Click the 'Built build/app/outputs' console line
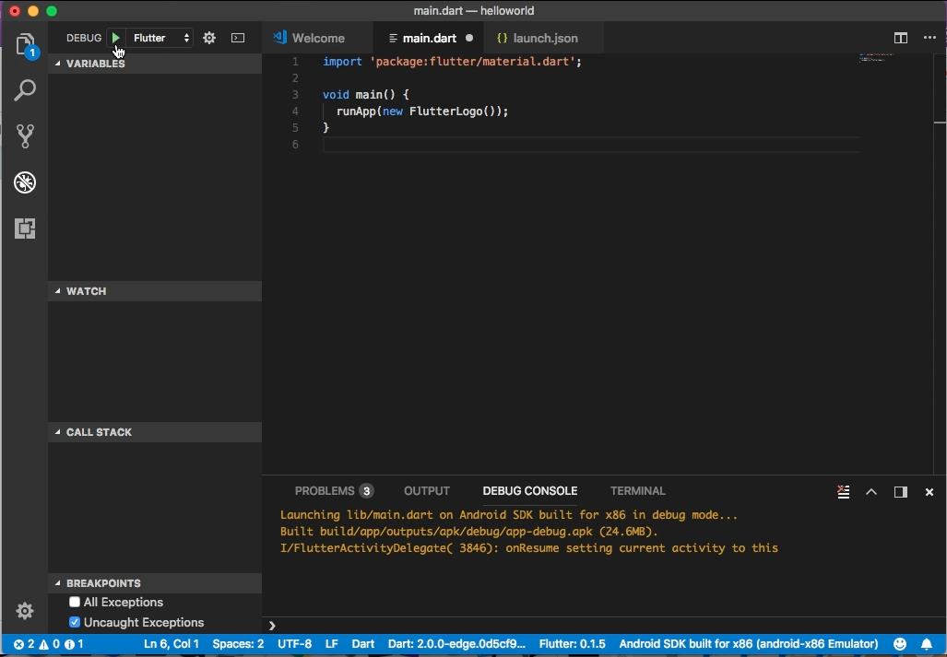This screenshot has height=657, width=947. coord(468,532)
